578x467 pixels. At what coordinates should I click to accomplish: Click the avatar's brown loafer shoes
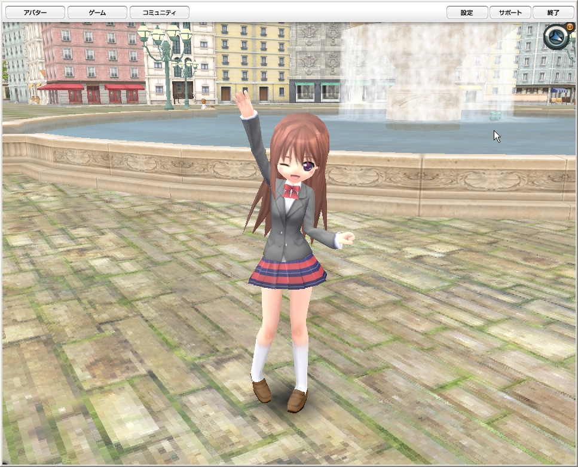tap(280, 395)
